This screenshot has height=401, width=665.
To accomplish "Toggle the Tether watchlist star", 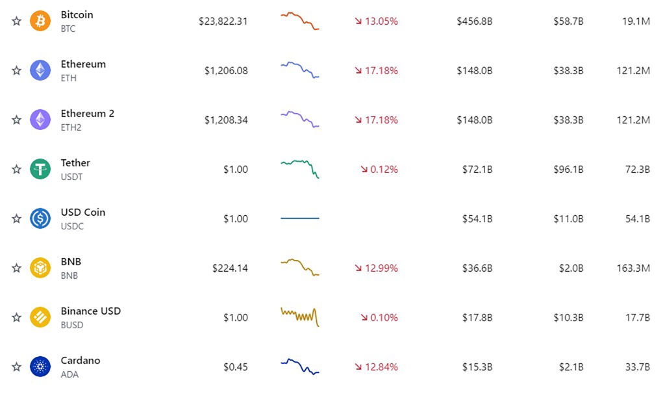I will click(16, 169).
